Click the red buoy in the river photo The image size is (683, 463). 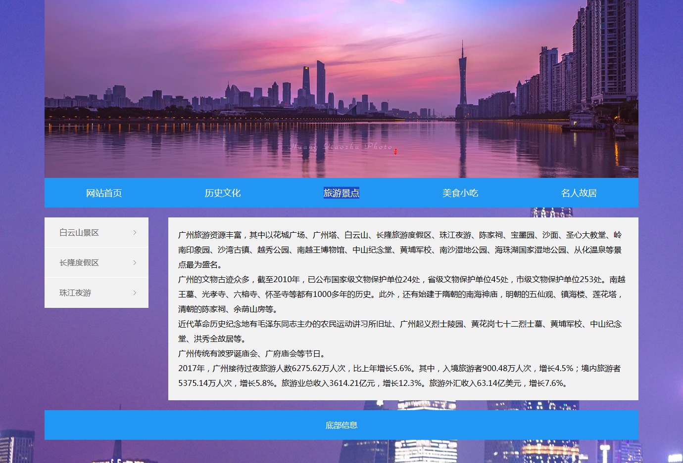coord(395,151)
